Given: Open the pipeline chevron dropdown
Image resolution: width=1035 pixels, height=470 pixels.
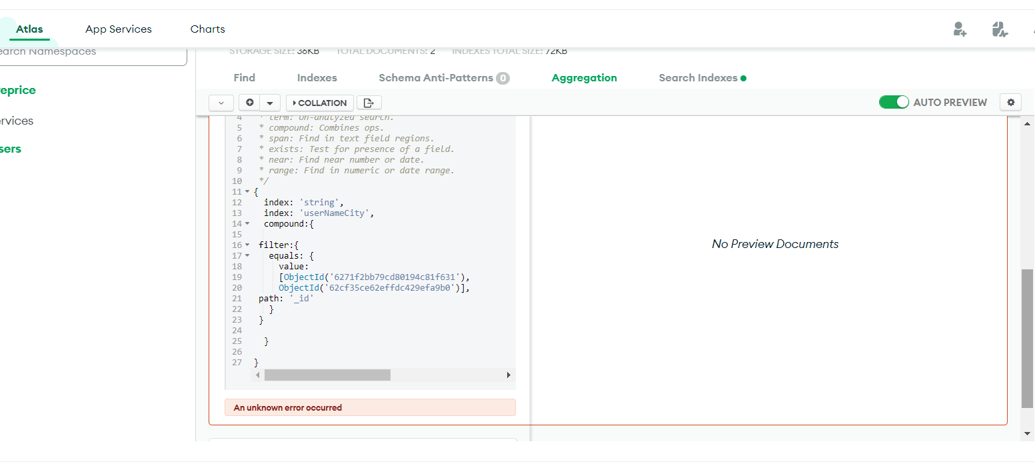Looking at the screenshot, I should click(x=221, y=103).
